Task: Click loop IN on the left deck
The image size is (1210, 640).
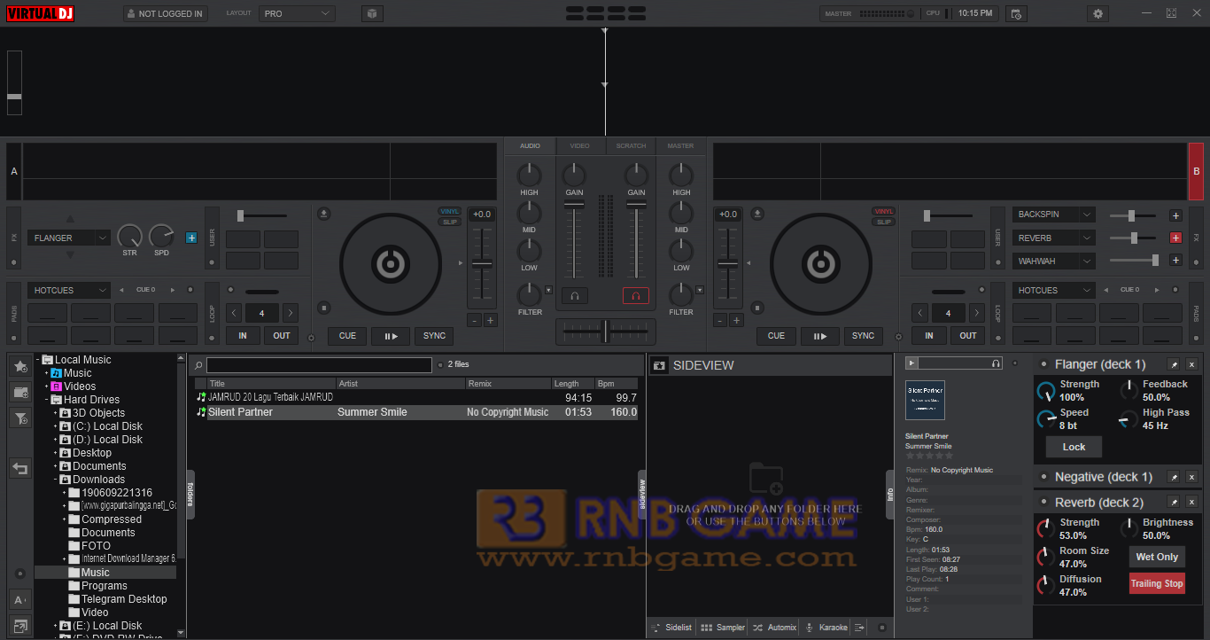Action: point(243,336)
